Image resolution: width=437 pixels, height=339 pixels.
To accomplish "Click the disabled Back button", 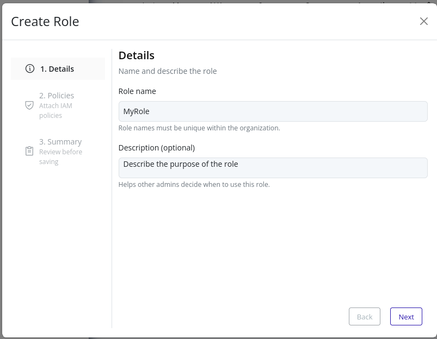I will 364,316.
